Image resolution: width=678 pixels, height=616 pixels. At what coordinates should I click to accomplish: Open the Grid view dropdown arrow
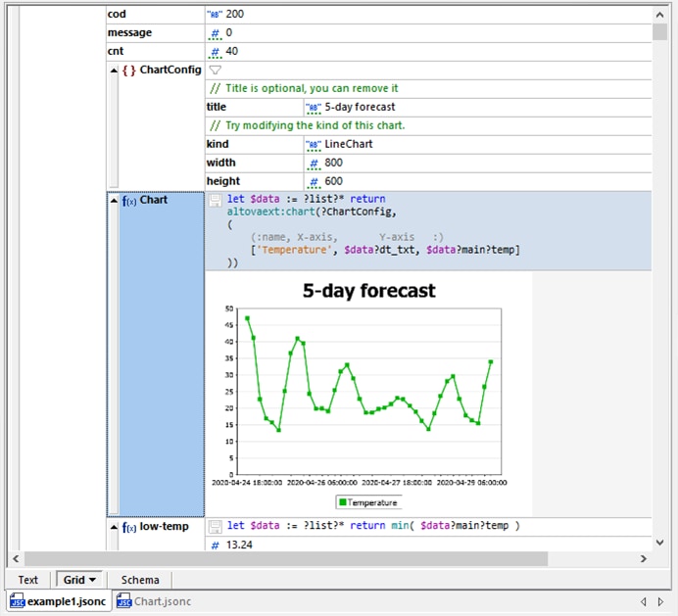92,580
